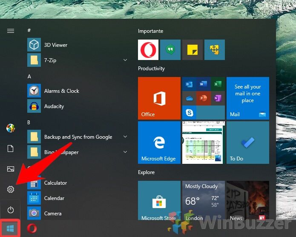Open the Backup and Sync folder icon
Image resolution: width=296 pixels, height=237 pixels.
[34, 137]
